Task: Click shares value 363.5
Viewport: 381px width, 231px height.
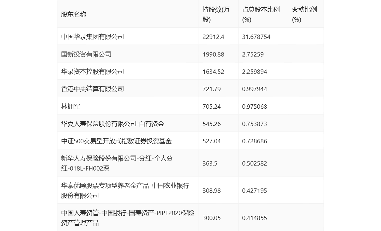Action: tap(210, 164)
